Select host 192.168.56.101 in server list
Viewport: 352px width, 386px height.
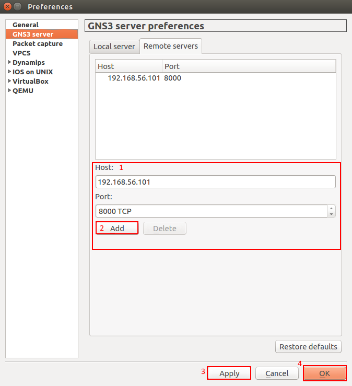click(x=134, y=78)
